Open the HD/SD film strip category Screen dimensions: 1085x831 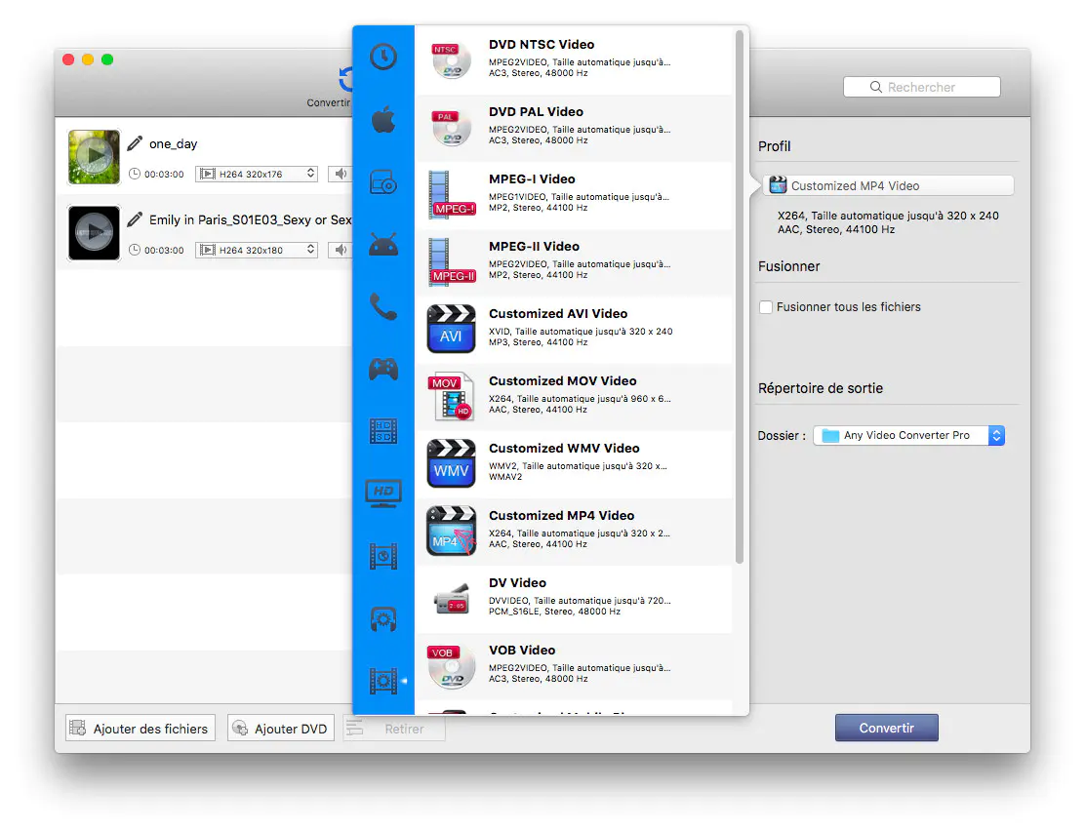coord(382,431)
